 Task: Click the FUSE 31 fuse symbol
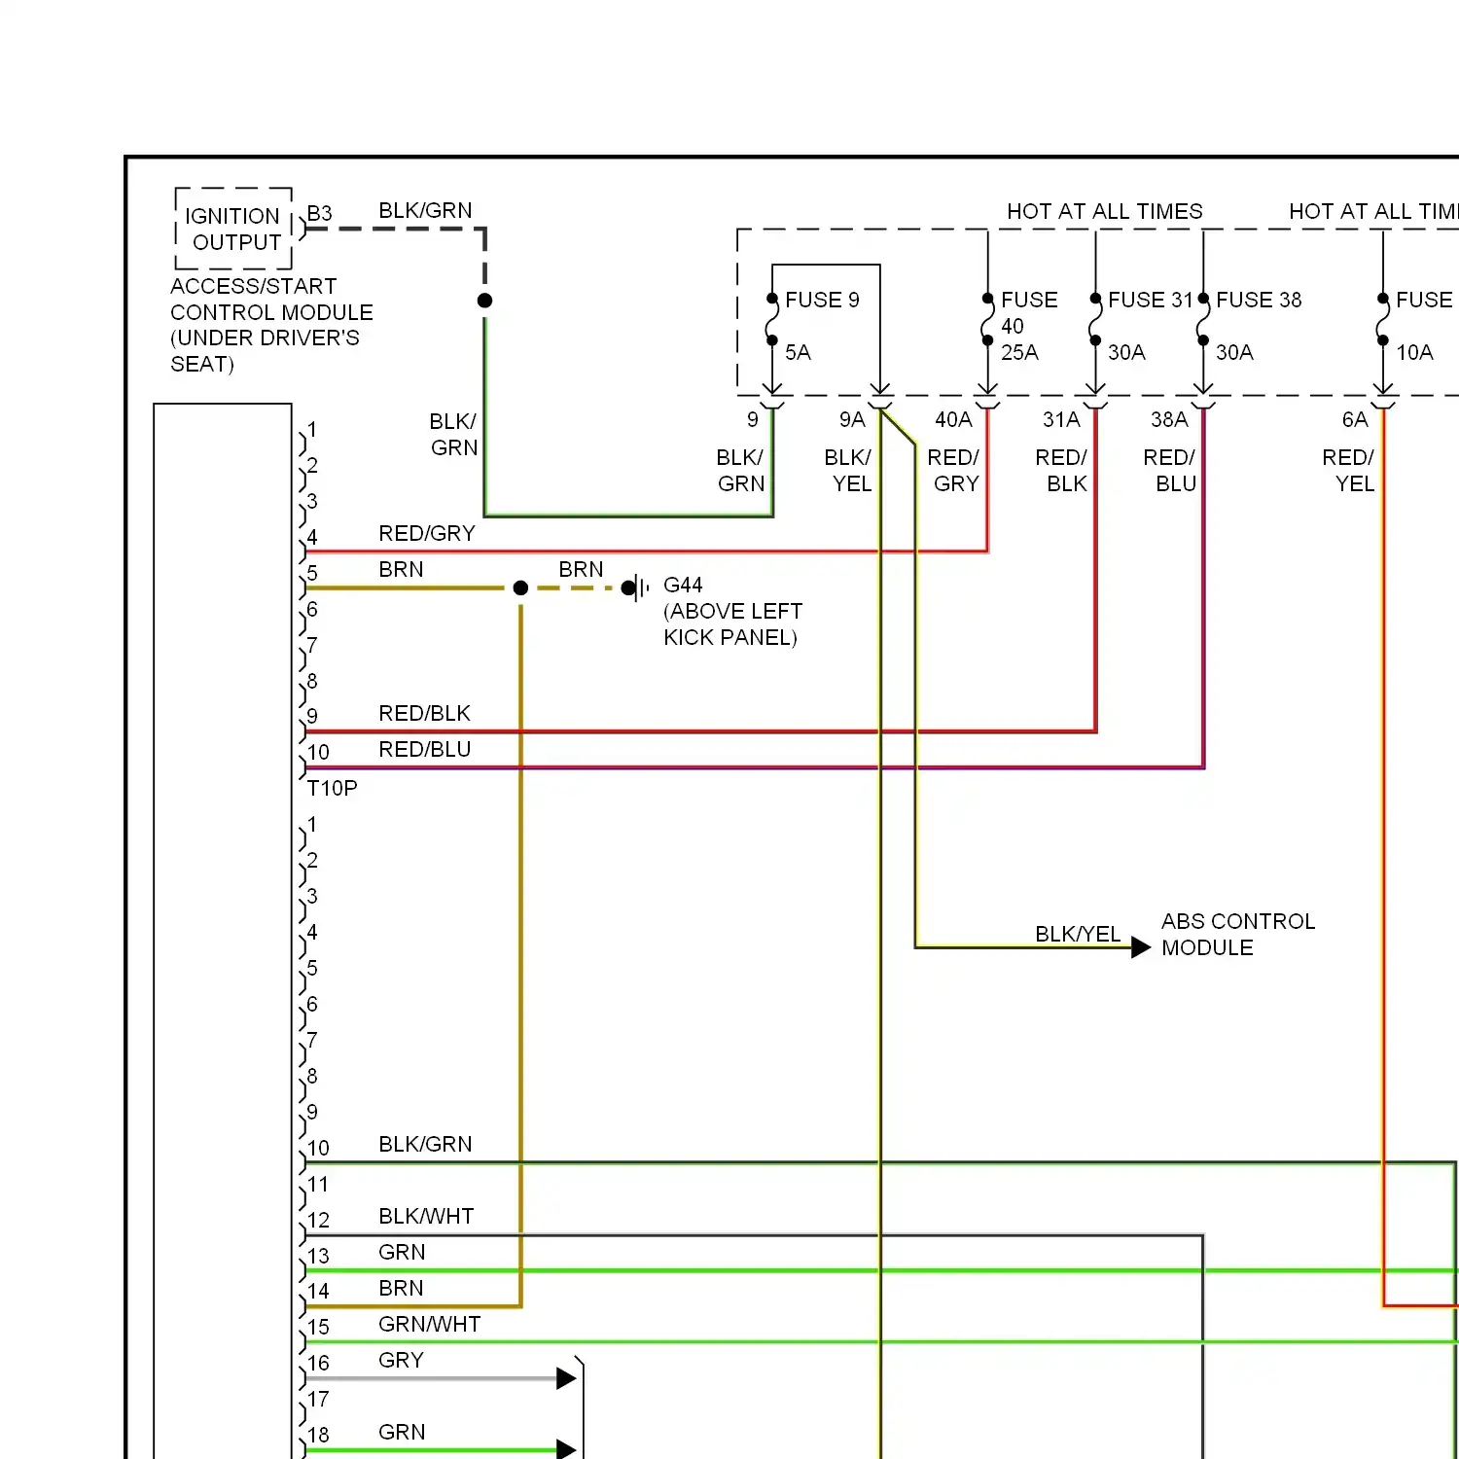point(1094,319)
